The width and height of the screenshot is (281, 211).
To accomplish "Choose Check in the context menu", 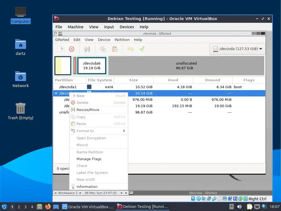I will tap(99, 166).
